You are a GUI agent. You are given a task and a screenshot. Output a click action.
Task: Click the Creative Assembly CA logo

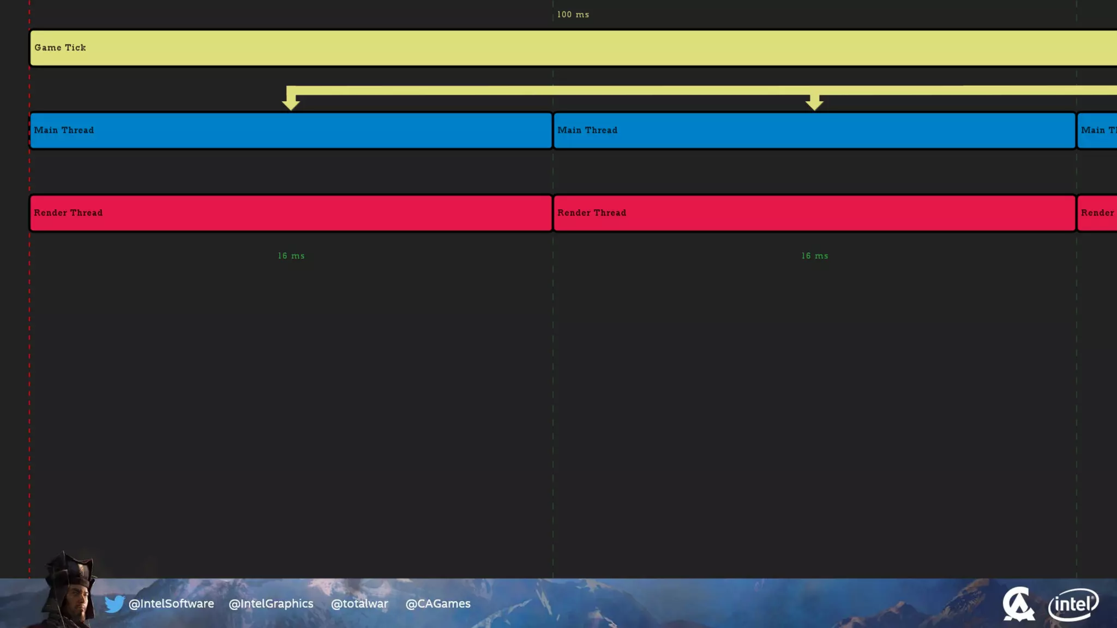[x=1018, y=604]
